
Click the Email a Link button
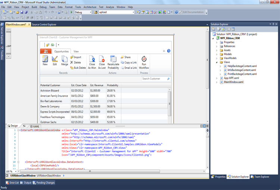(x=128, y=68)
